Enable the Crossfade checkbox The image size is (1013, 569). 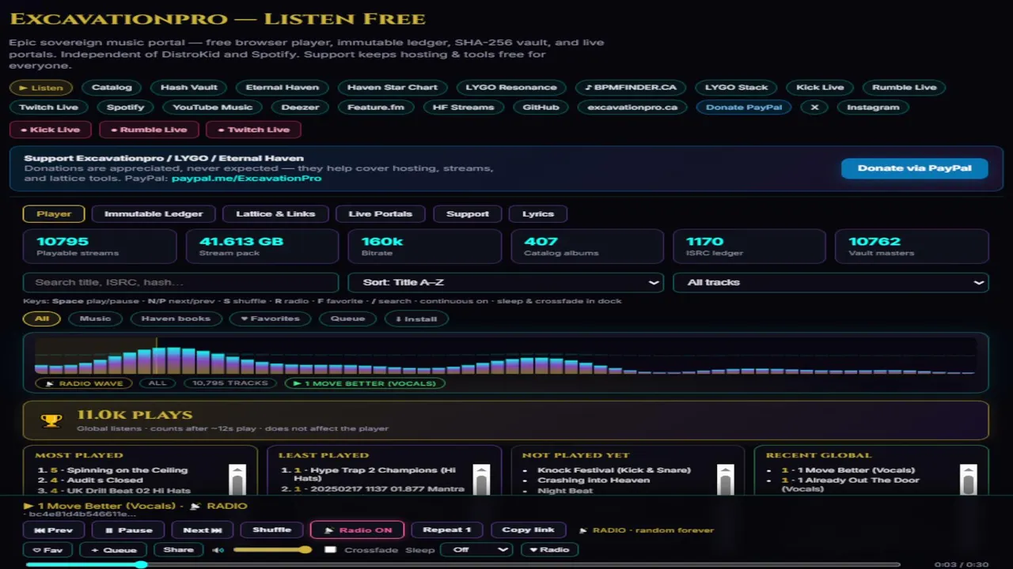click(330, 550)
